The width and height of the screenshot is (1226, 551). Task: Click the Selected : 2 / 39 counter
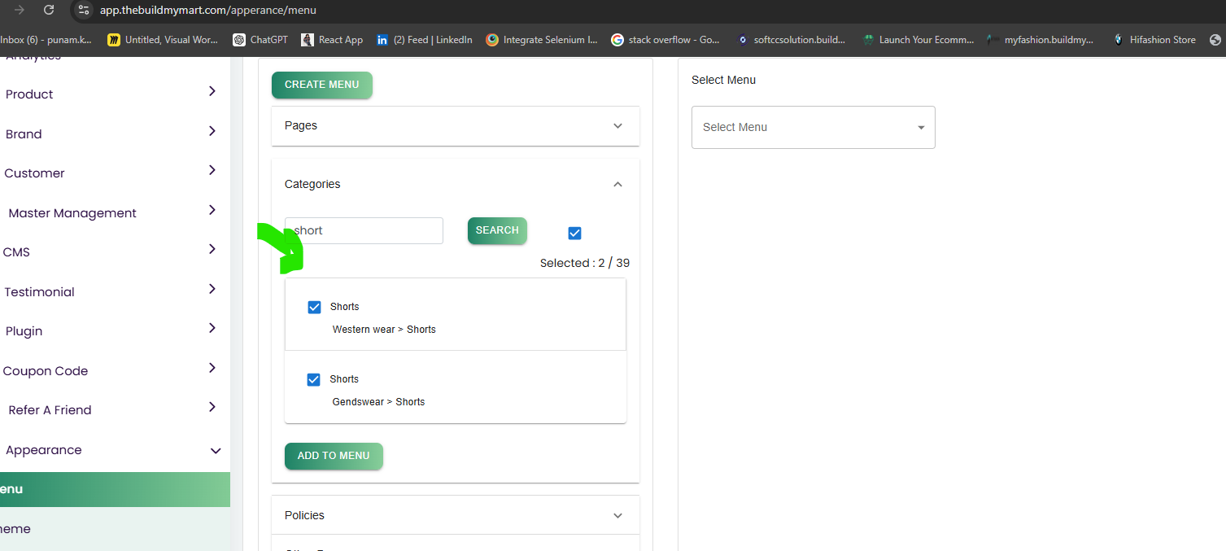(x=585, y=263)
